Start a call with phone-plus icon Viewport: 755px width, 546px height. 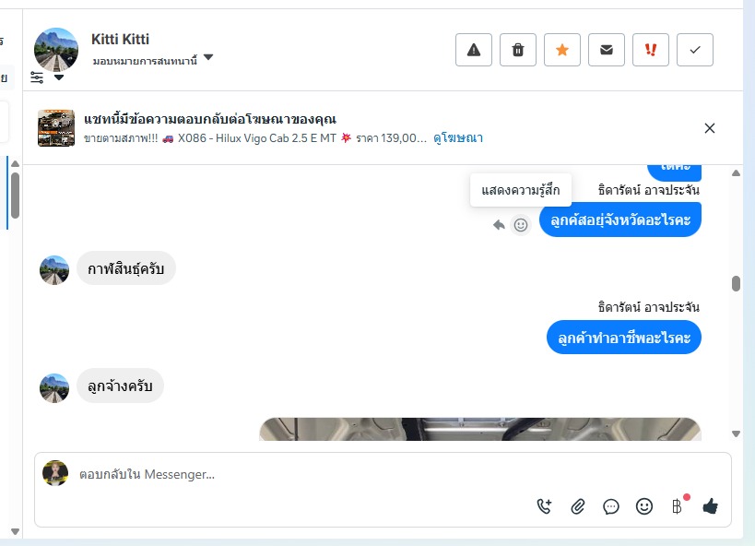pos(545,505)
